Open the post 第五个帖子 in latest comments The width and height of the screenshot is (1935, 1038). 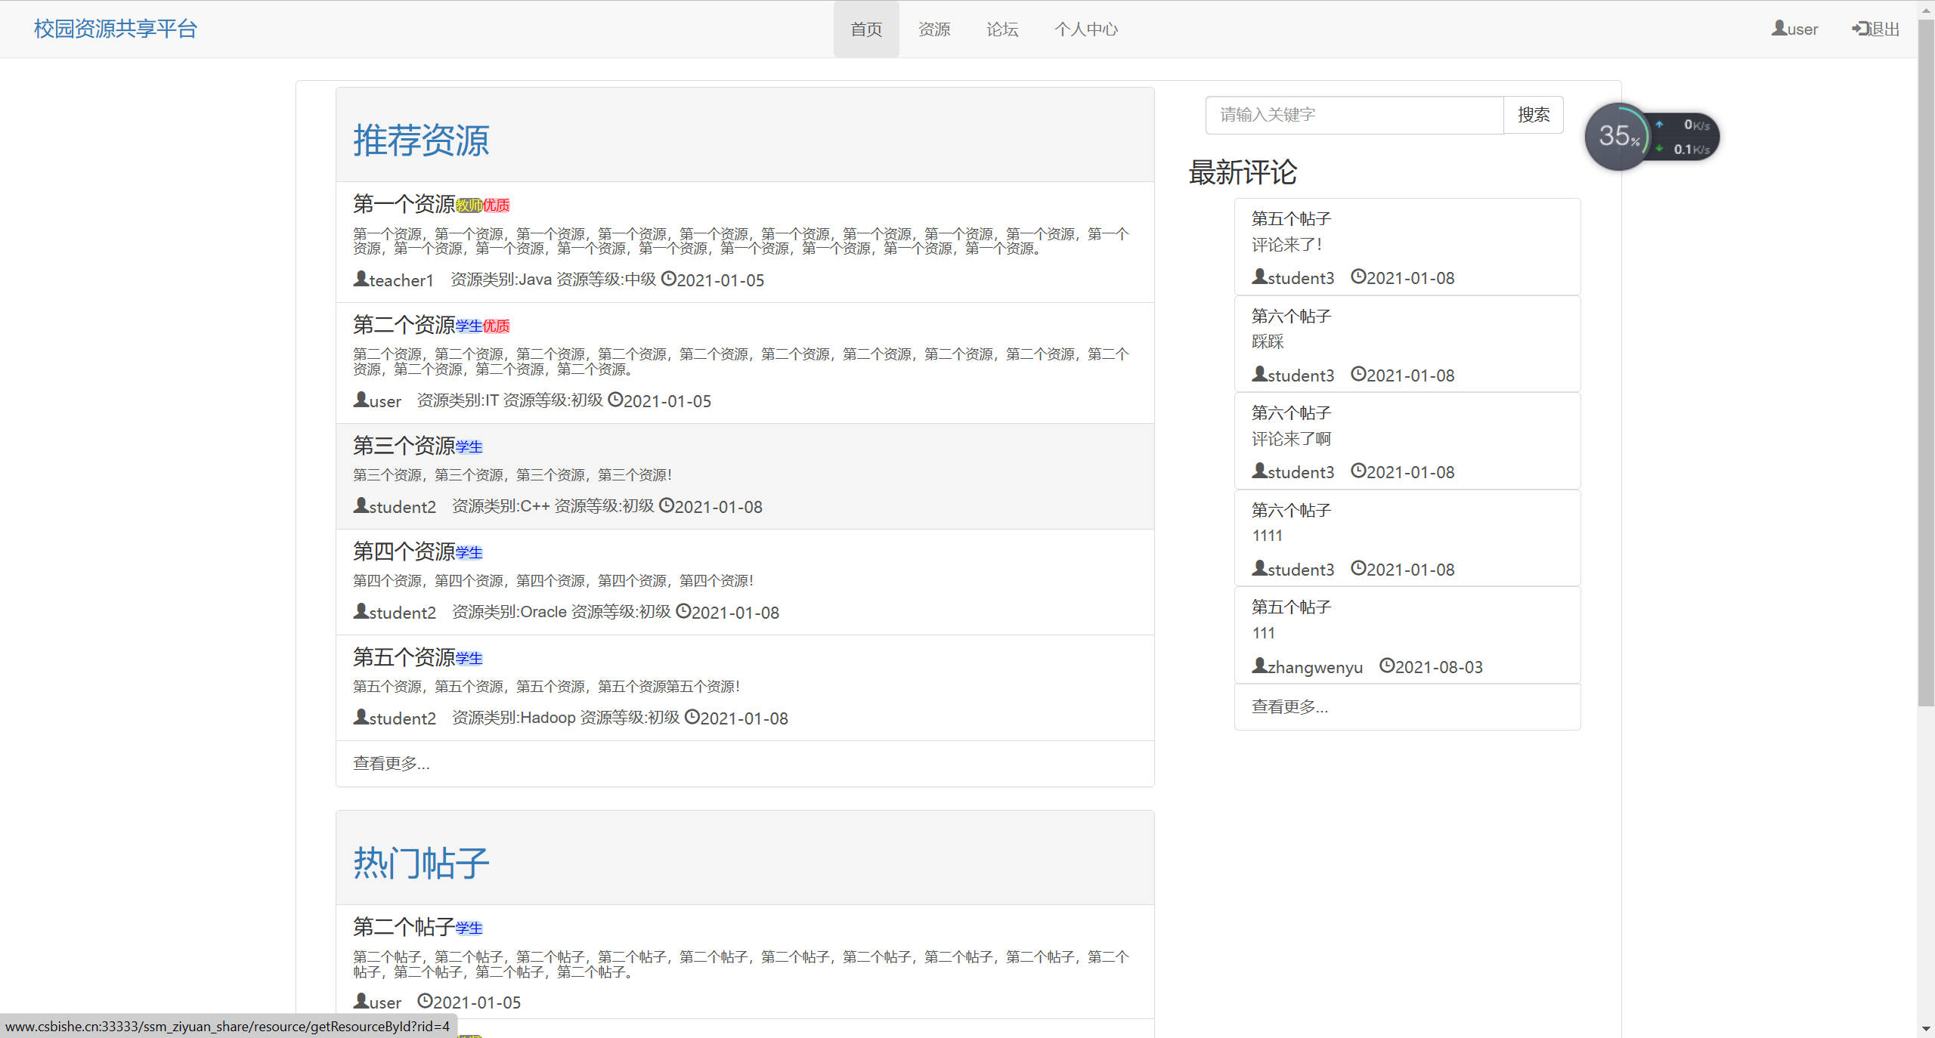pyautogui.click(x=1290, y=218)
